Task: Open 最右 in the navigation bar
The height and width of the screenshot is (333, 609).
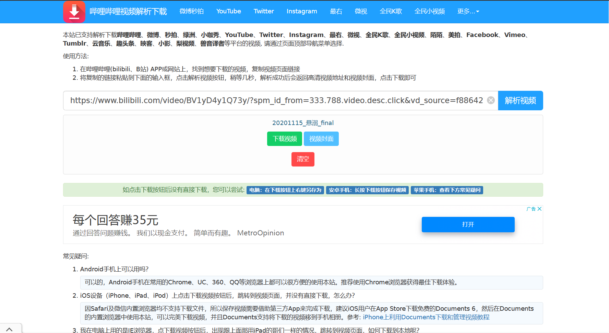Action: 336,11
